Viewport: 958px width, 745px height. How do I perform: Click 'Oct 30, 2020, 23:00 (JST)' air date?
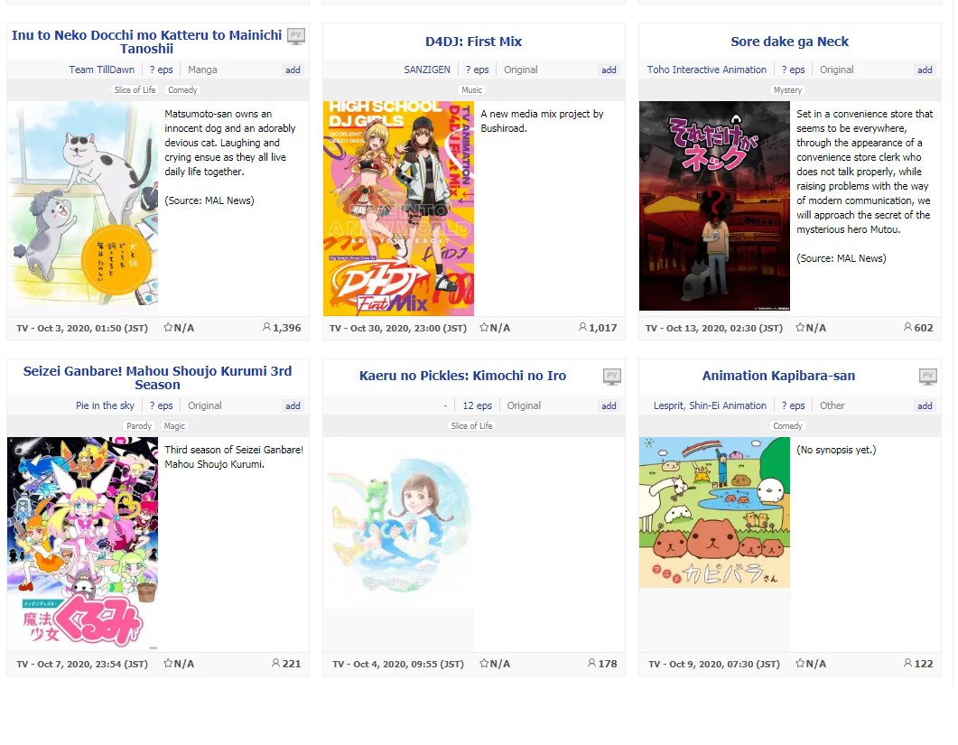408,328
